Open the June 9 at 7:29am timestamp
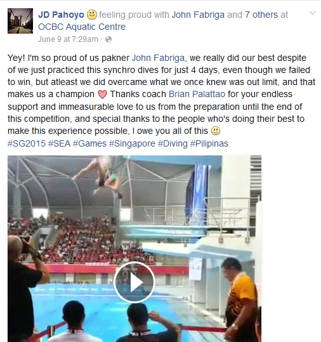 68,39
